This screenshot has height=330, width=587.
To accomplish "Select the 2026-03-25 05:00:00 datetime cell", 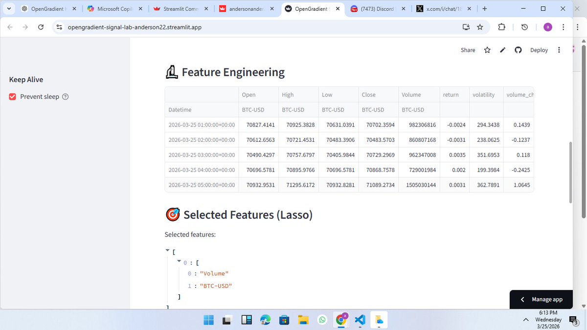I will coord(202,185).
